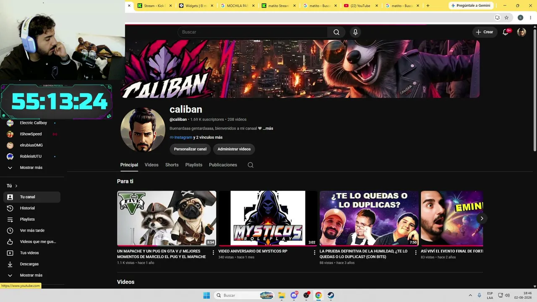Image resolution: width=537 pixels, height=302 pixels.
Task: Open Ver más tarde in the sidebar
Action: pyautogui.click(x=32, y=231)
